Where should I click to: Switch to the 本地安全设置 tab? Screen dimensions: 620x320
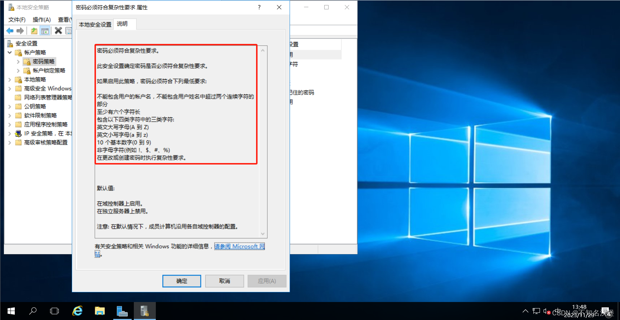pyautogui.click(x=95, y=24)
